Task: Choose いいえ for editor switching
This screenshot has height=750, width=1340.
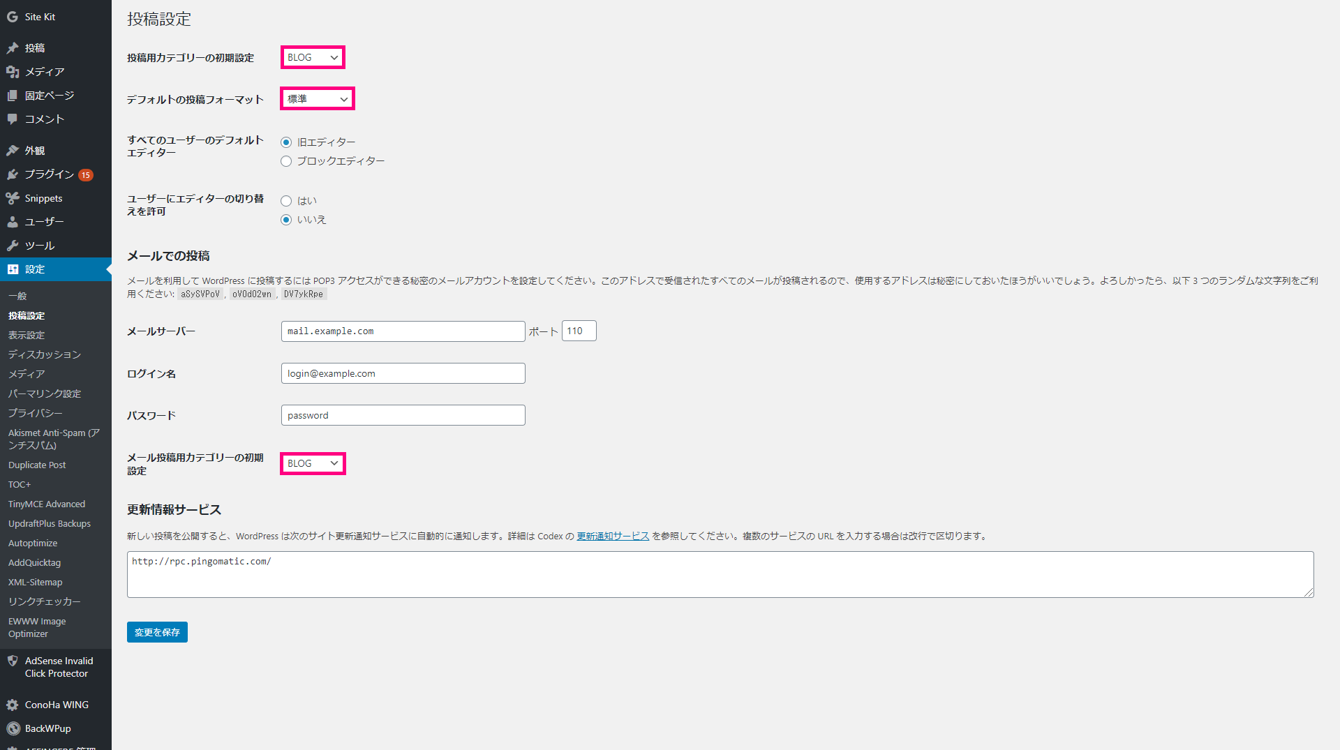Action: (x=286, y=220)
